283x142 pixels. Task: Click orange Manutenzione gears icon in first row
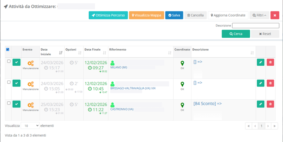[31, 63]
